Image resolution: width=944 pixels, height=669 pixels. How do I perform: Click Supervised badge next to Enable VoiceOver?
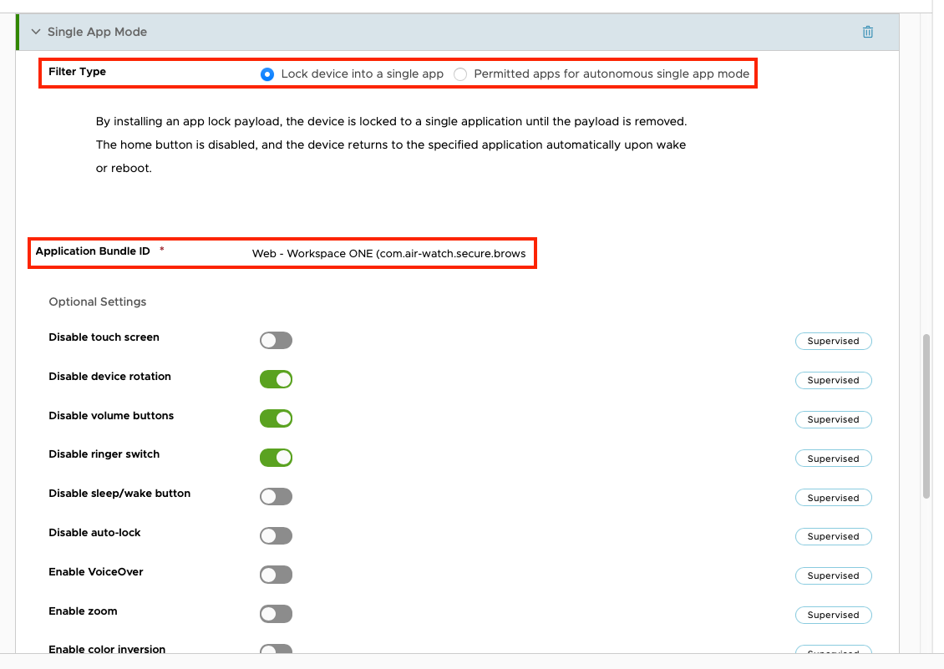pyautogui.click(x=833, y=575)
